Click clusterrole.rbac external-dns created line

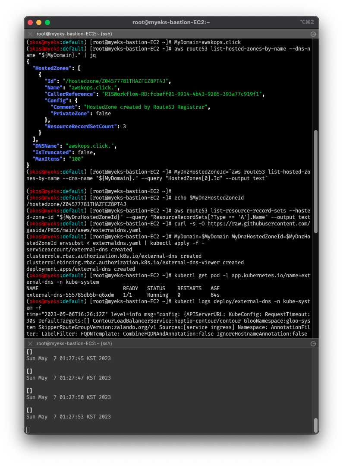point(114,256)
